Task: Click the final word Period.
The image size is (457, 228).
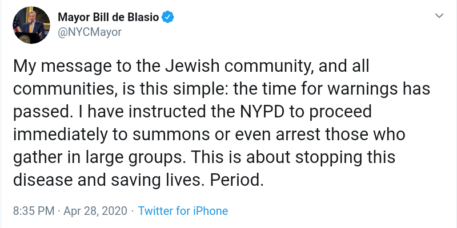Action: pyautogui.click(x=236, y=180)
